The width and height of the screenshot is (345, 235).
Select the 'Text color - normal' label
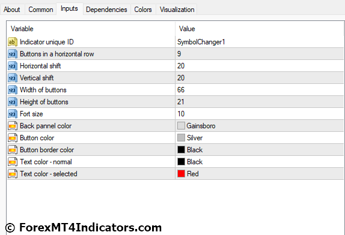point(46,162)
